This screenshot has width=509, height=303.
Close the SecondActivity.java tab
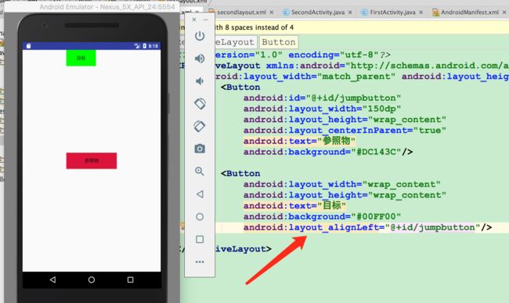coord(350,13)
